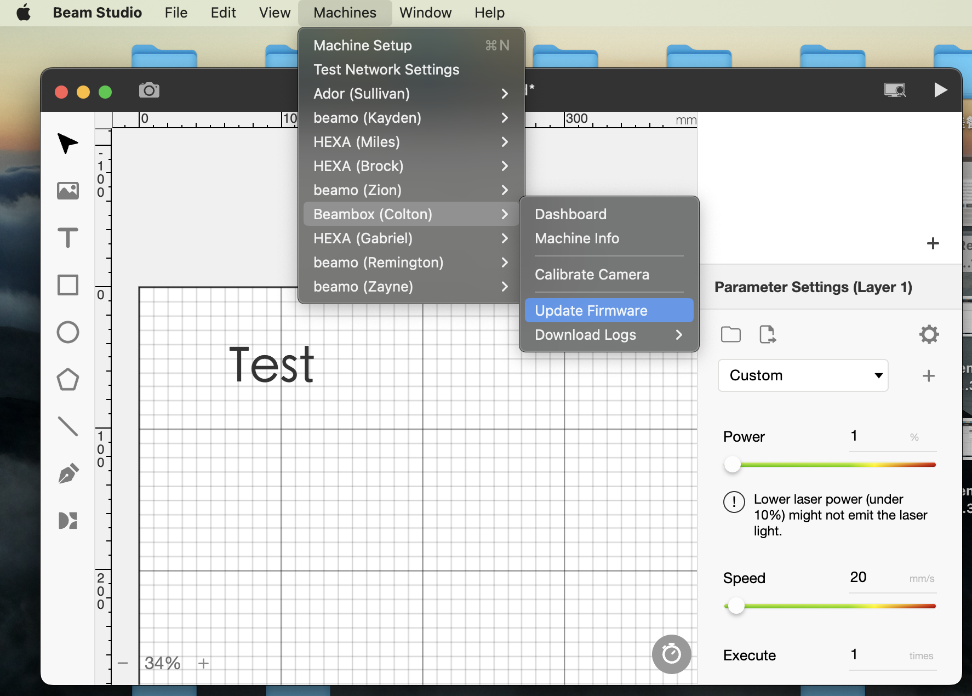This screenshot has width=972, height=696.
Task: Pick the Polygon shape tool
Action: click(x=67, y=379)
